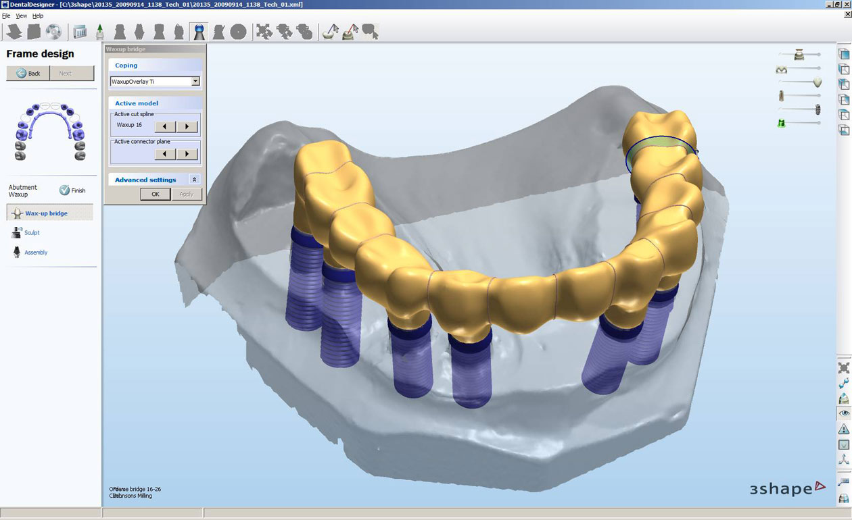Click the disc icon in the toolbar
The height and width of the screenshot is (520, 852).
pyautogui.click(x=53, y=32)
